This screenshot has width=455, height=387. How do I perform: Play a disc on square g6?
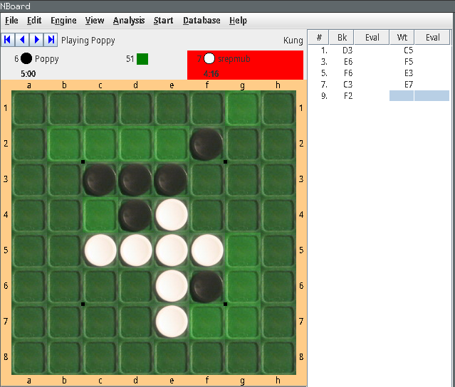click(243, 286)
